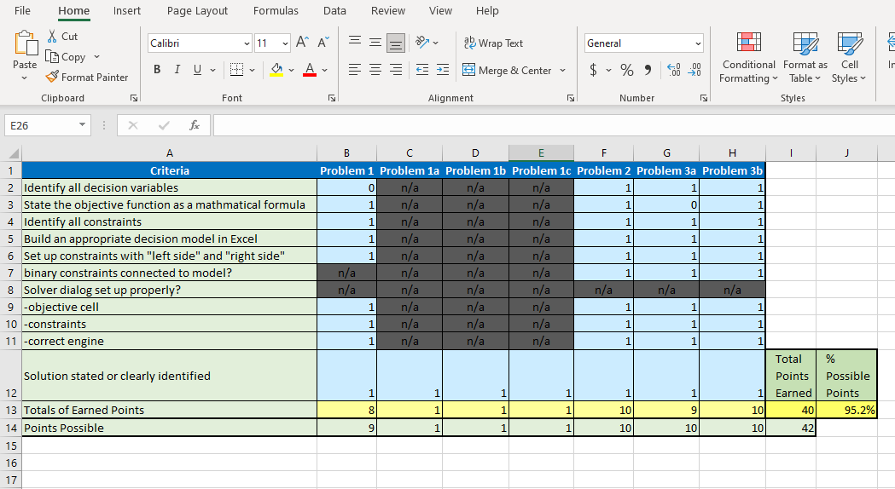Viewport: 895px width, 489px height.
Task: Click the formula bar input
Action: tap(554, 125)
